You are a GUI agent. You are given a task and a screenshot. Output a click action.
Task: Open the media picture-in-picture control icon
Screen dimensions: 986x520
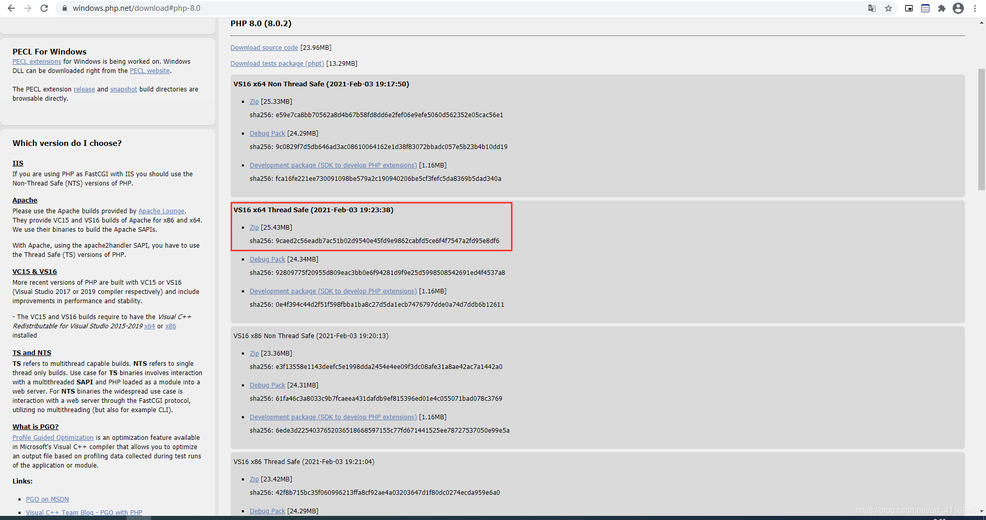click(x=908, y=8)
